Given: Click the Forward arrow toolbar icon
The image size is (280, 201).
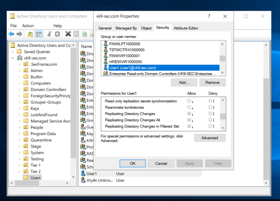Looking at the screenshot, I should click(19, 34).
